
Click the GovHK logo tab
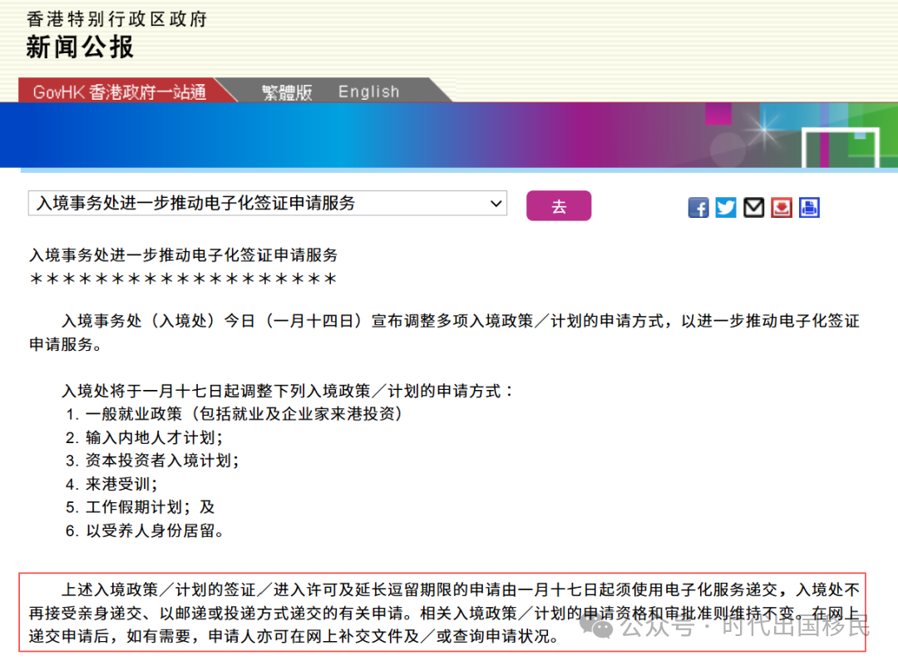pos(116,91)
